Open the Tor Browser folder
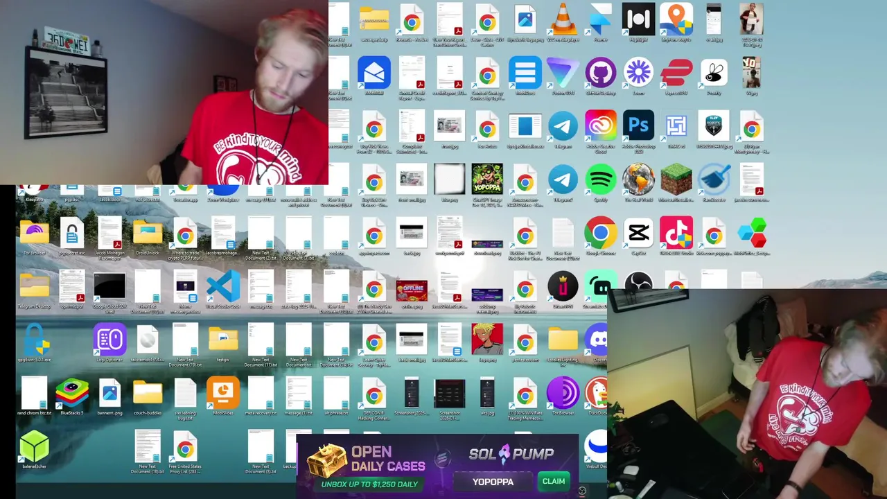 click(x=35, y=234)
